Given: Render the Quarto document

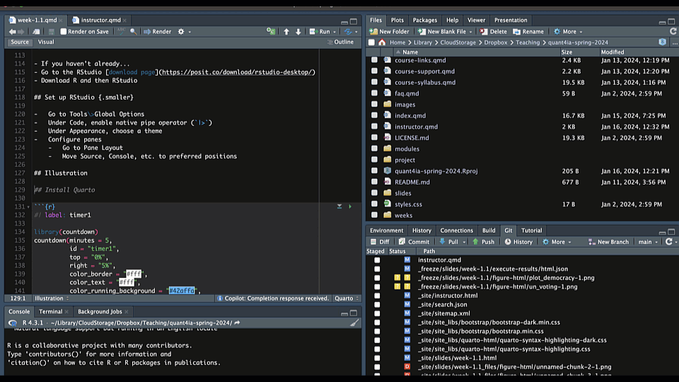Looking at the screenshot, I should point(158,32).
